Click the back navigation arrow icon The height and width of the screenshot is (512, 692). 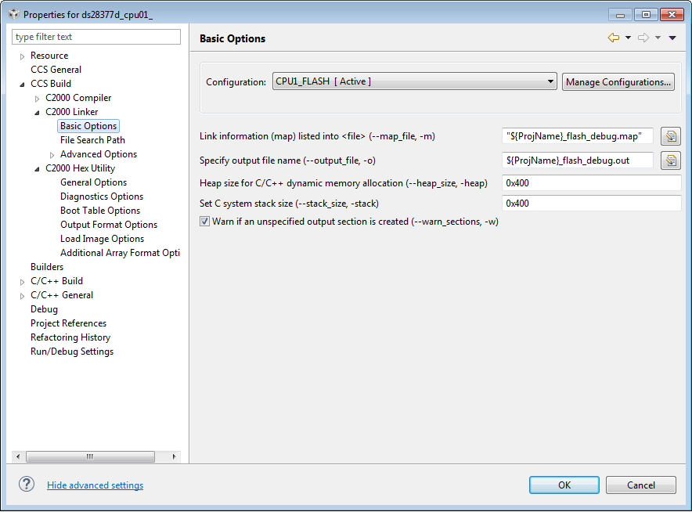point(614,38)
